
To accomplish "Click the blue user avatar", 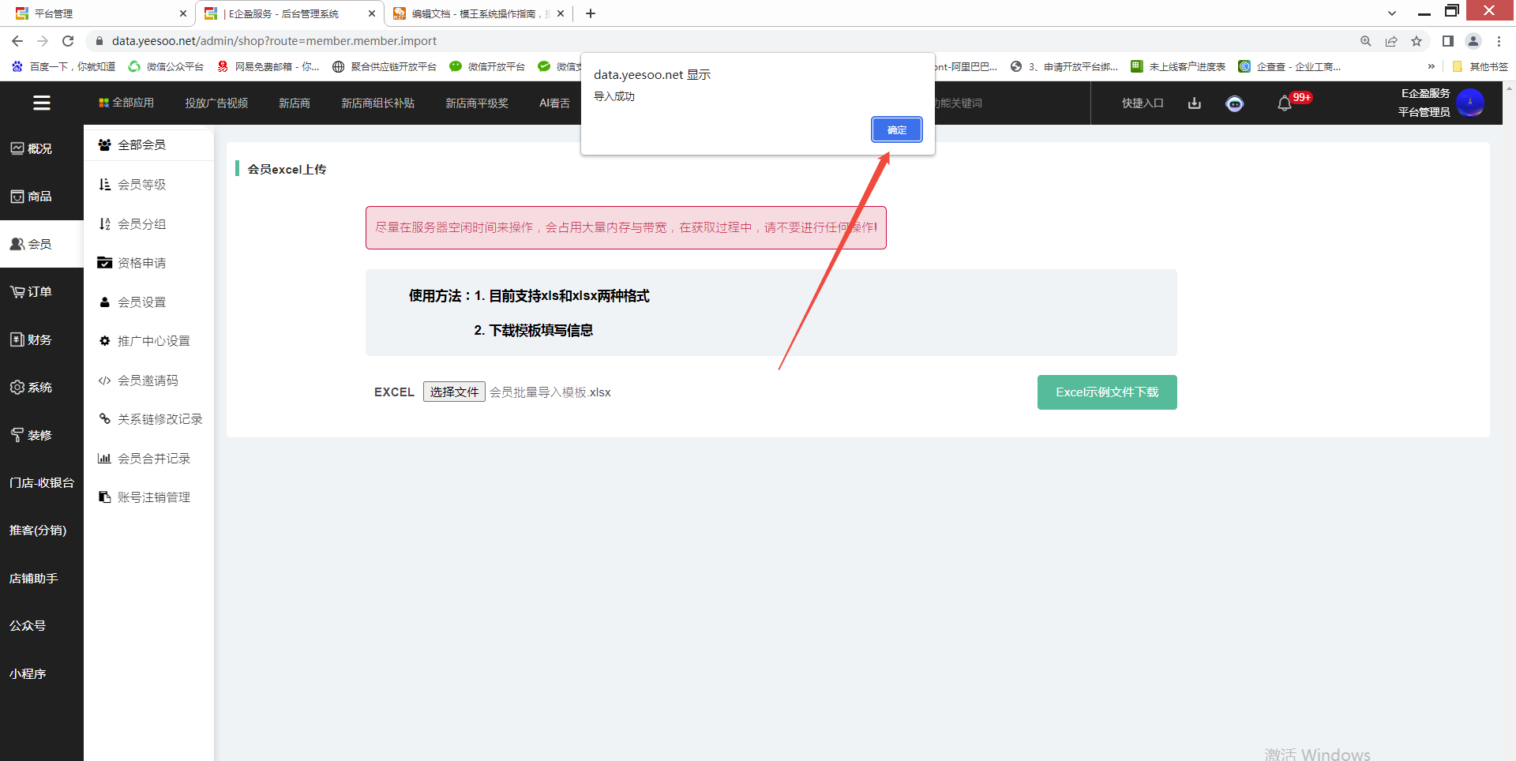I will click(x=1469, y=103).
